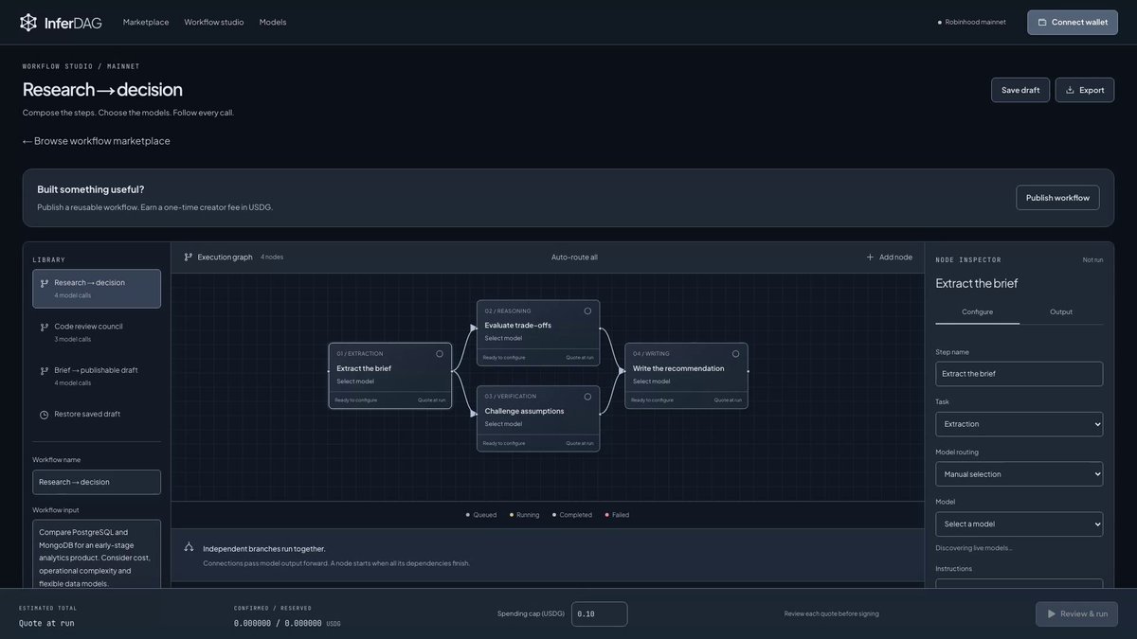The height and width of the screenshot is (639, 1137).
Task: Select the Write the recommendation node
Action: 686,376
